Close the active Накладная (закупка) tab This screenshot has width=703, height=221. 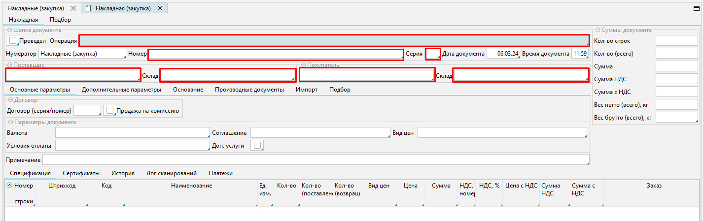click(160, 8)
